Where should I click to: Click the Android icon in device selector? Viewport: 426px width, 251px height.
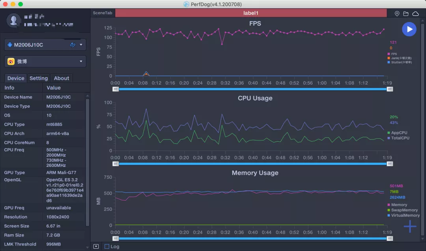[10, 45]
